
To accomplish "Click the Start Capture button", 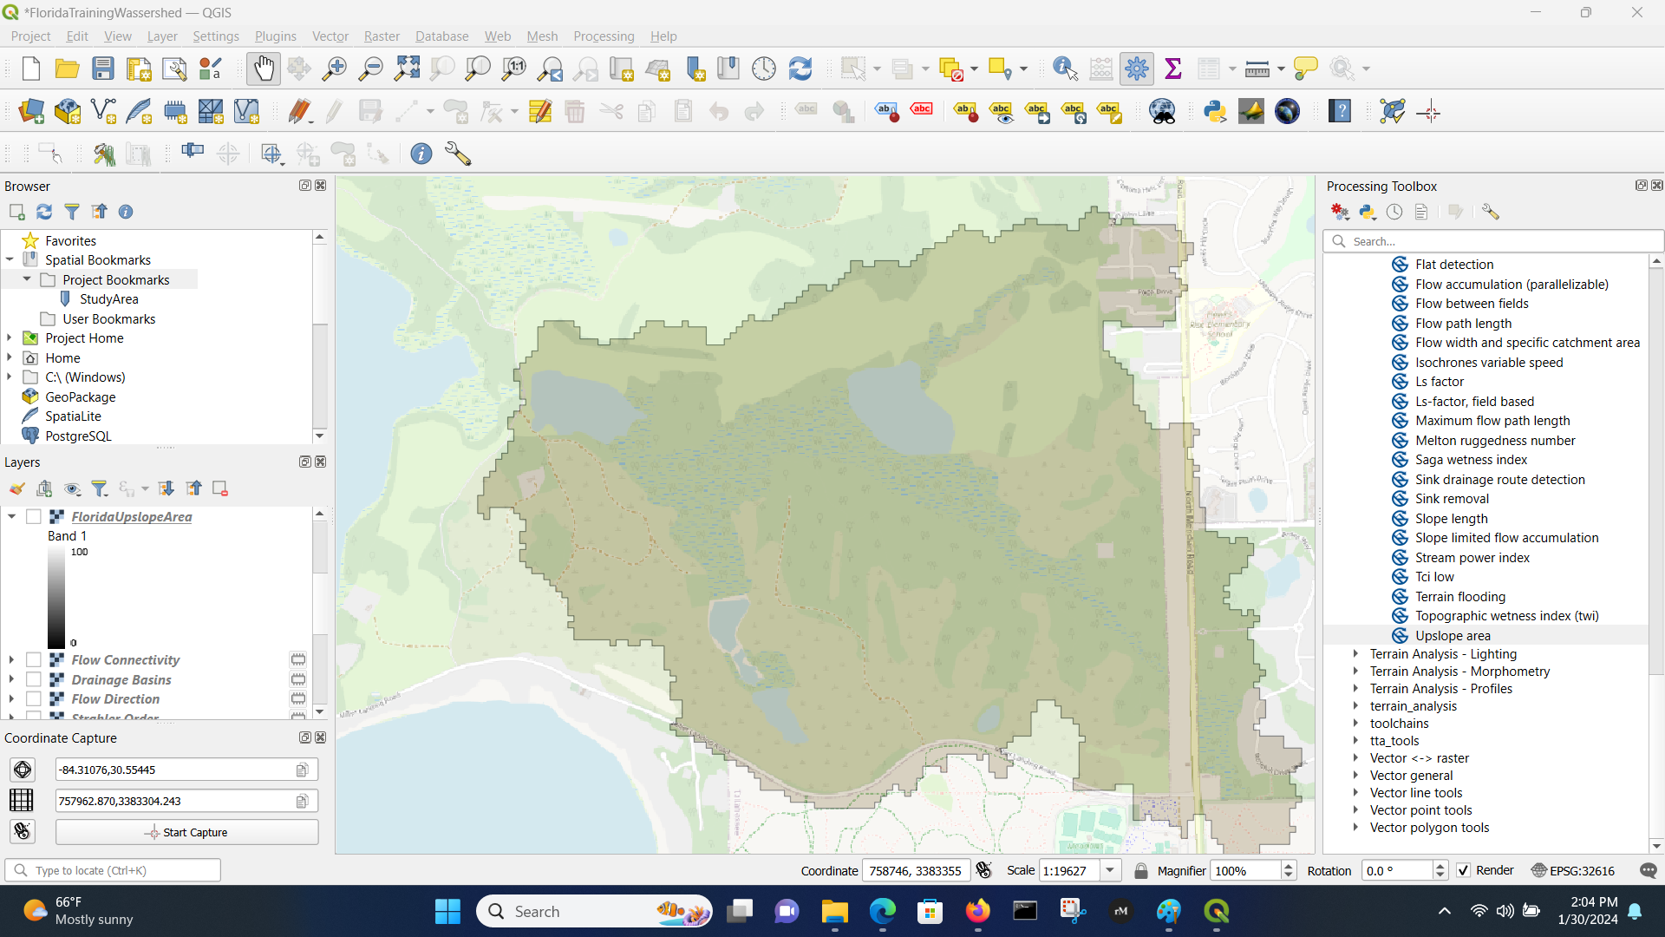I will click(186, 832).
